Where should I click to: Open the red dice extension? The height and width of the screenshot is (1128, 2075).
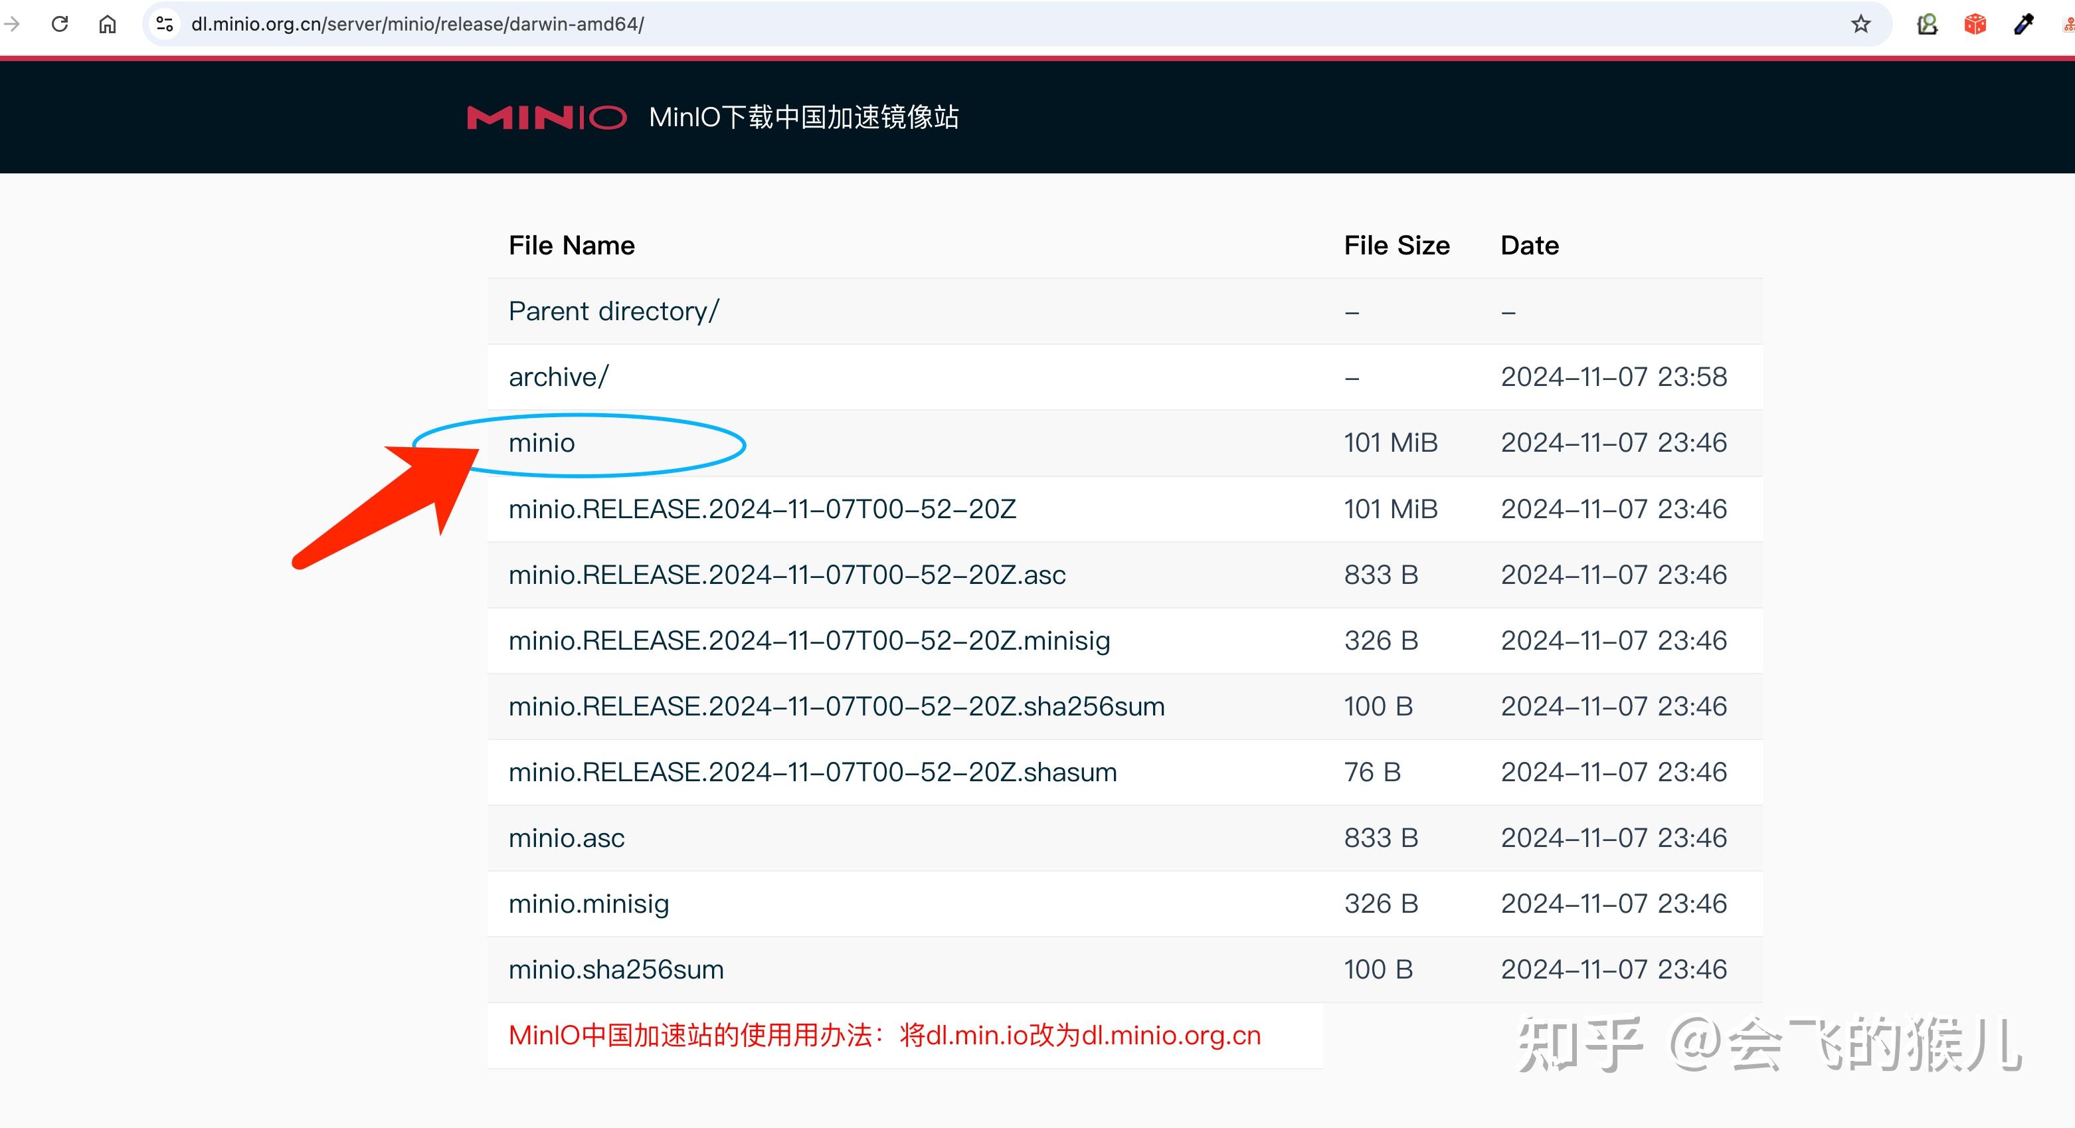point(1974,24)
